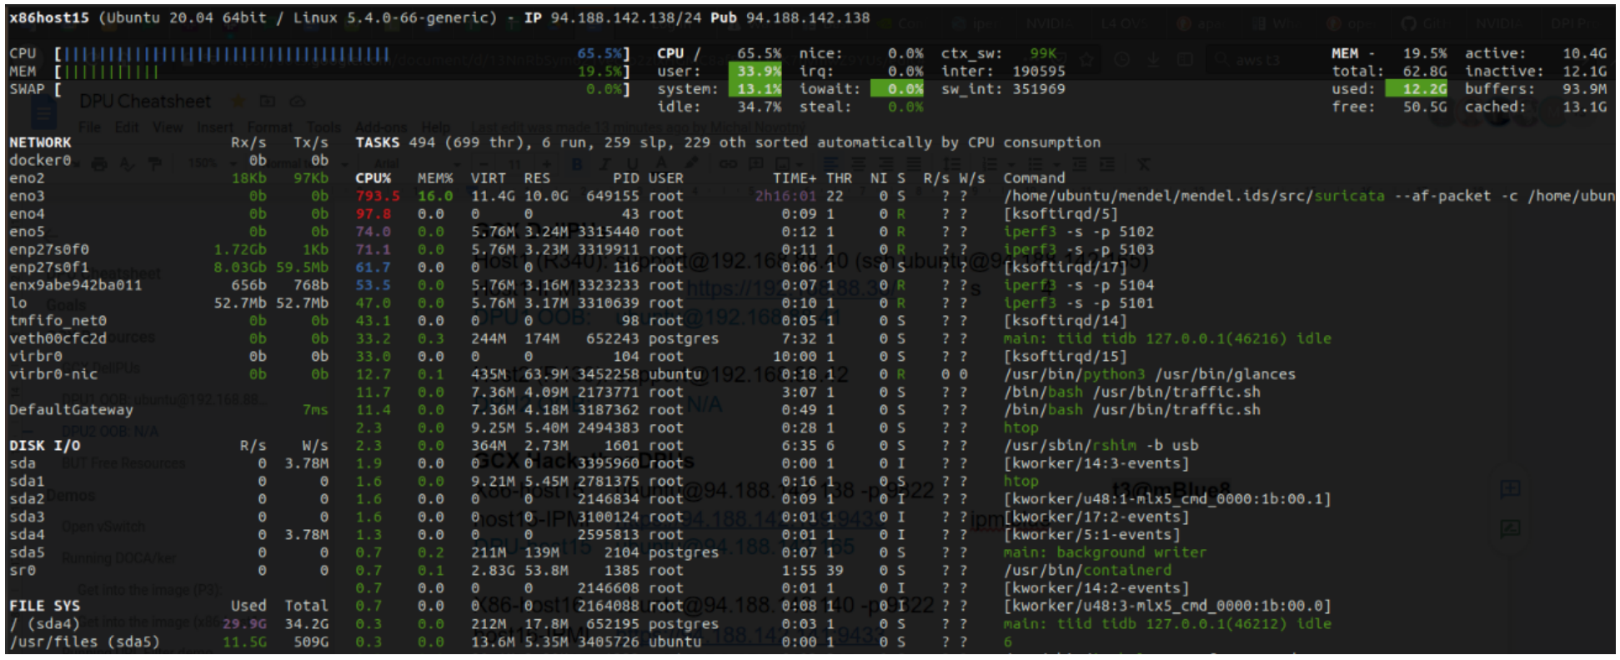The image size is (1620, 660).
Task: Select the veth00cfc2d interface name
Action: click(x=58, y=338)
